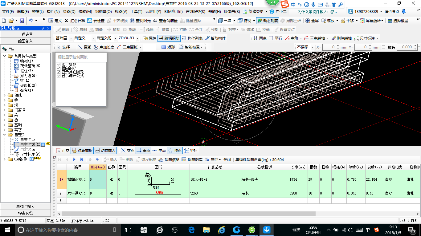
Task: Save the project with floppy disk icon
Action: click(22, 21)
